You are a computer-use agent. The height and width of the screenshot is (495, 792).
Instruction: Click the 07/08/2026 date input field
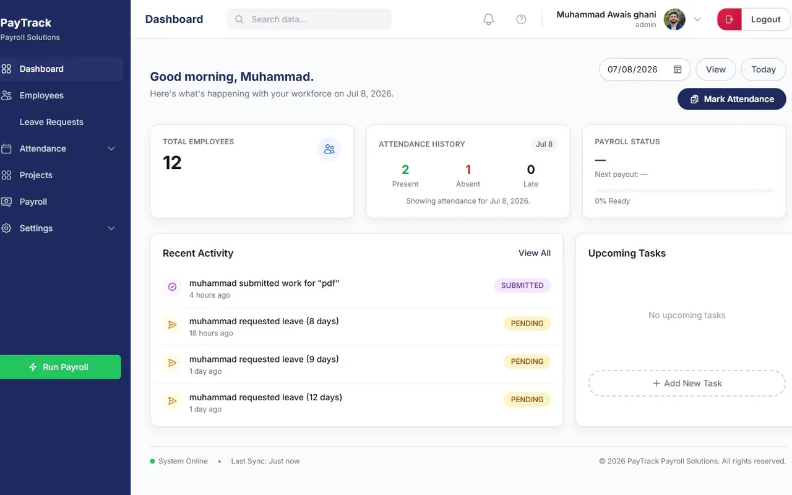[x=645, y=69]
